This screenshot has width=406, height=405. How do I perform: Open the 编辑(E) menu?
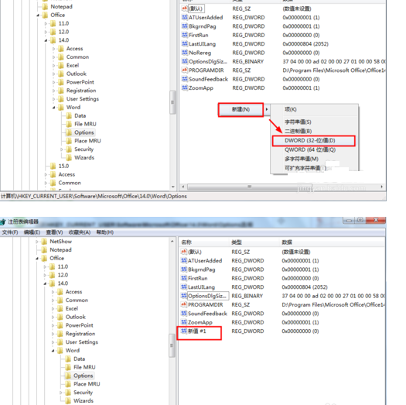(x=32, y=232)
